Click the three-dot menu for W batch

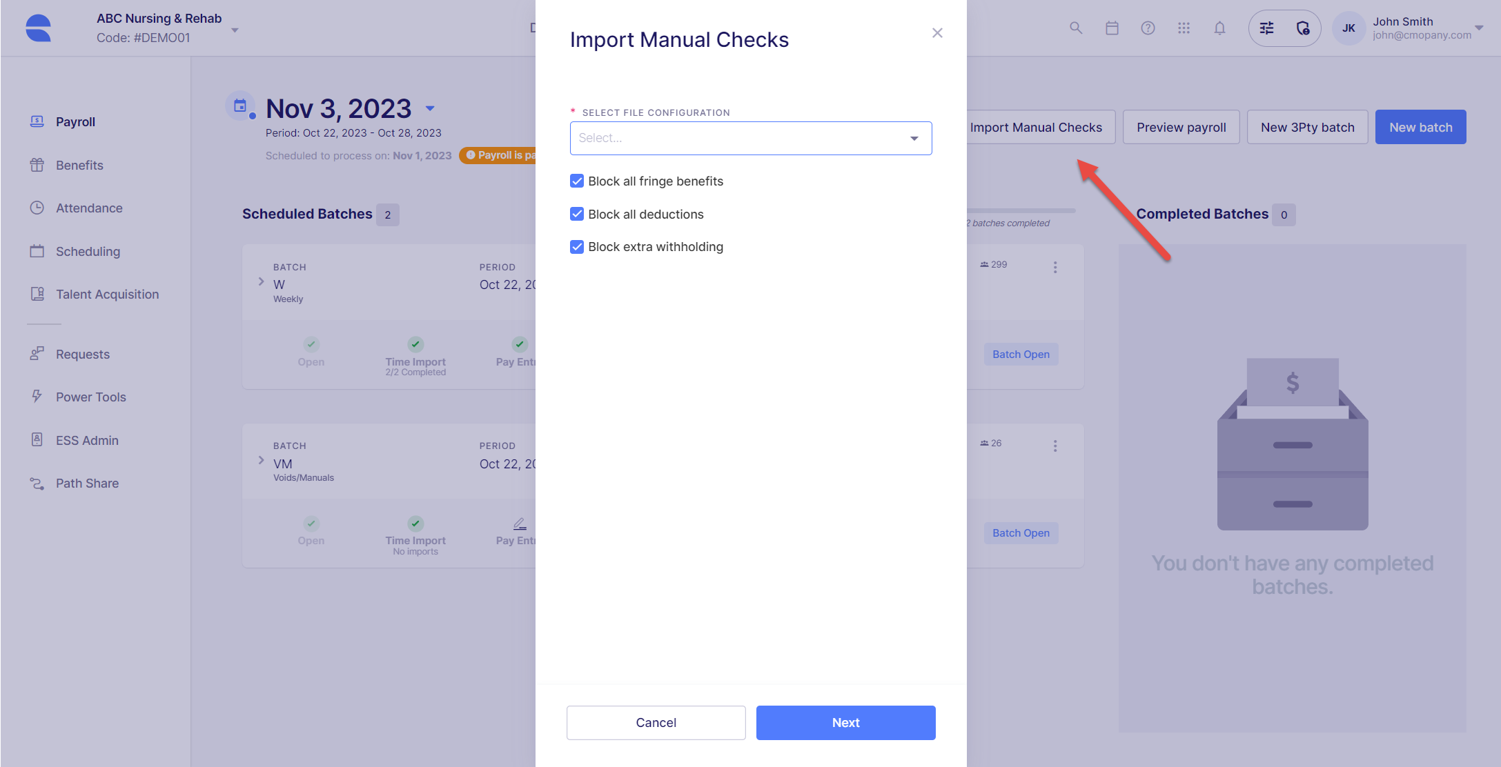click(1054, 267)
